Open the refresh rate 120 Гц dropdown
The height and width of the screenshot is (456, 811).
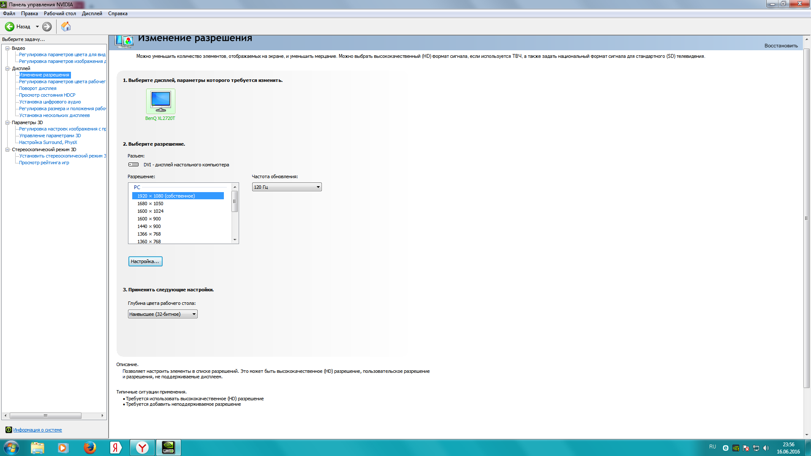click(287, 187)
